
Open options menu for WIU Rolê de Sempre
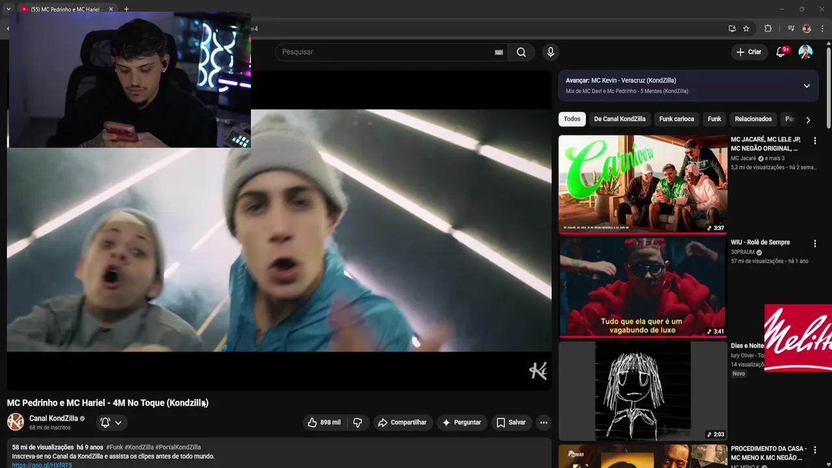coord(814,243)
